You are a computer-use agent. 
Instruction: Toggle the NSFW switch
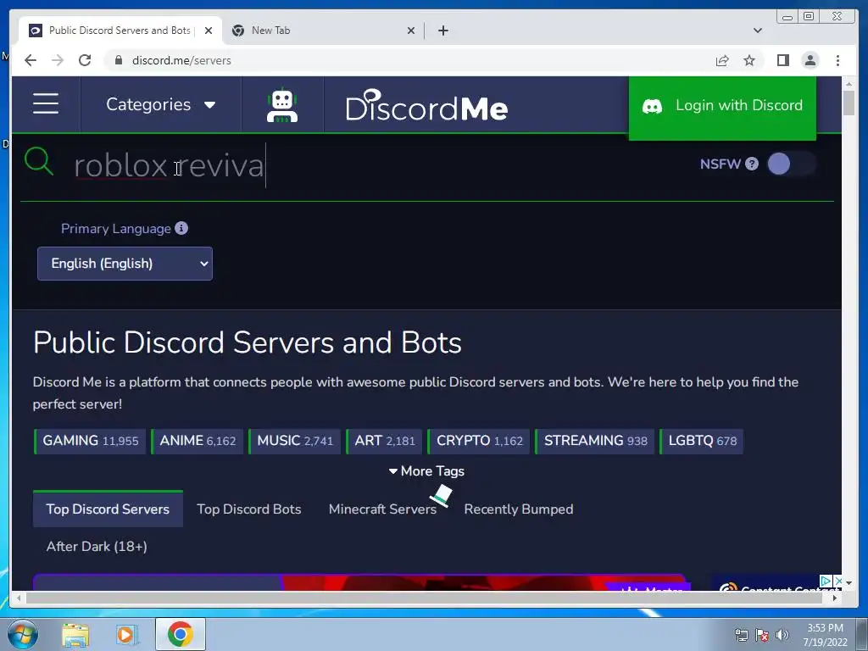(x=791, y=164)
